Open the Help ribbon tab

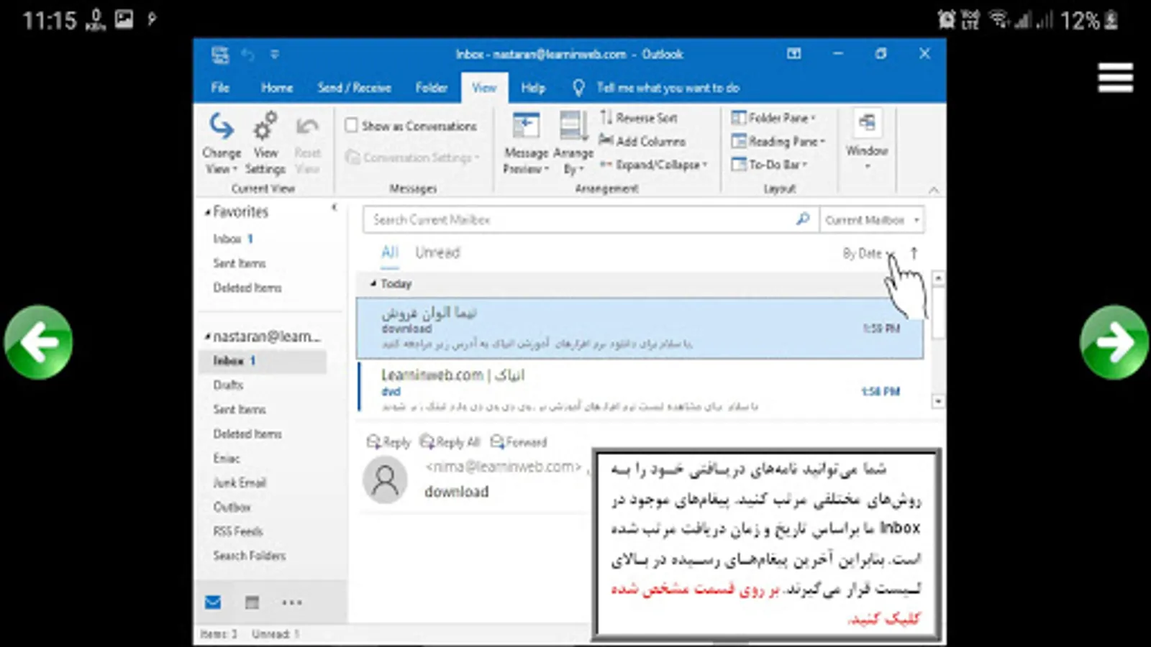click(533, 88)
